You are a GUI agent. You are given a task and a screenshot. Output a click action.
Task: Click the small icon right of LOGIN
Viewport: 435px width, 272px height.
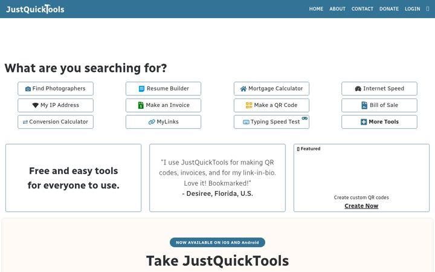428,9
